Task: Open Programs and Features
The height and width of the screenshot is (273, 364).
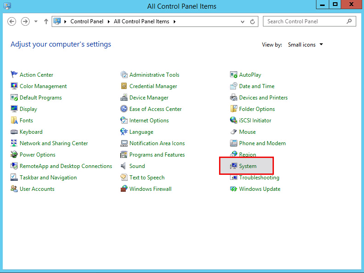Action: (x=157, y=155)
